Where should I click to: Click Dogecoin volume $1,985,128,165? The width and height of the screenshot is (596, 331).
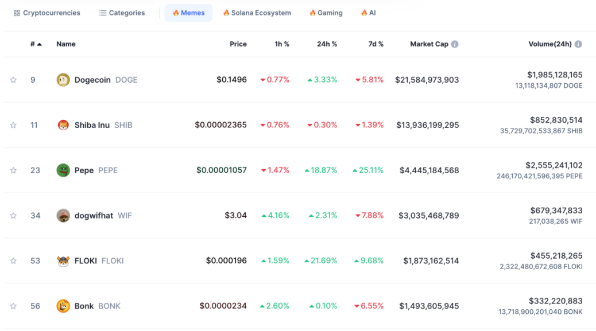555,75
